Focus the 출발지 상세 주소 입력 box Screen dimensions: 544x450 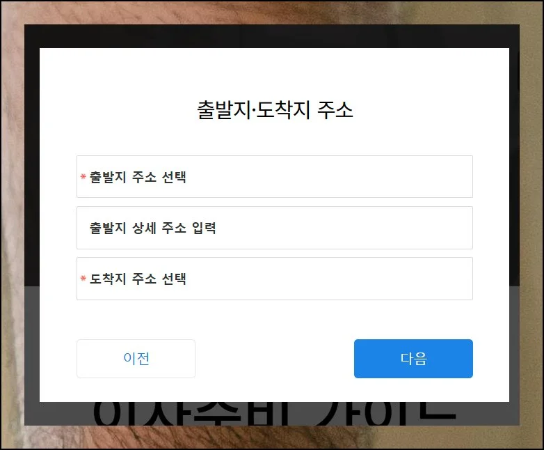point(274,228)
